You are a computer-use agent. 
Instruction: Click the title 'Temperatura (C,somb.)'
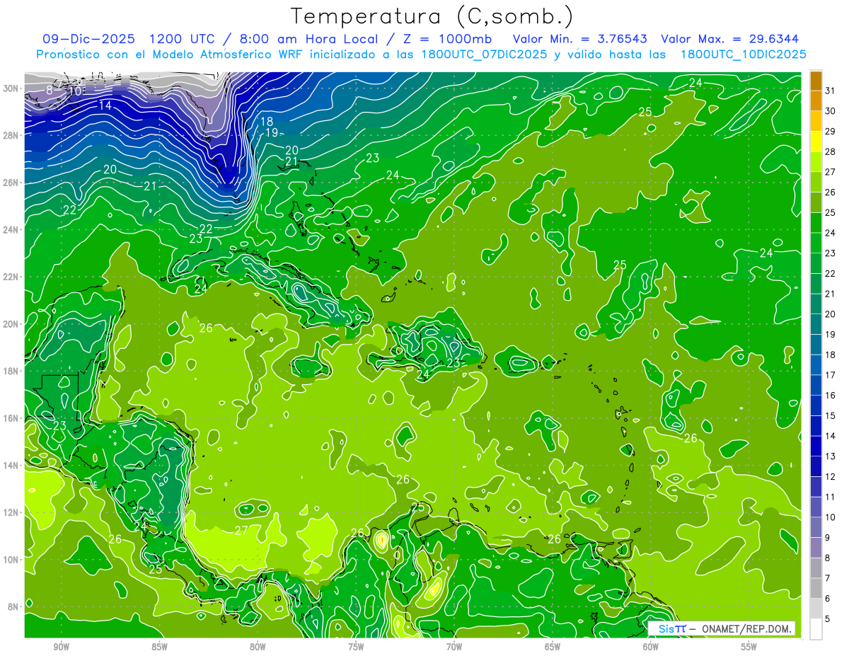click(x=432, y=16)
